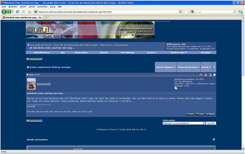Toggle 'Ersten ungelesenen Beitrag anzeigen' checkbox
The height and width of the screenshot is (154, 245).
(x=28, y=67)
